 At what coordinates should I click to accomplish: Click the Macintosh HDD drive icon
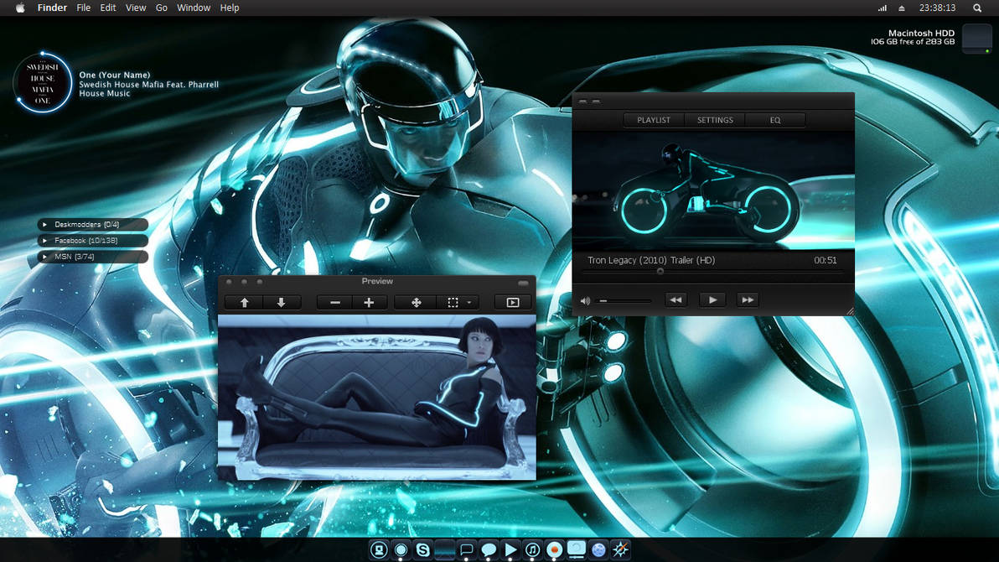point(976,39)
